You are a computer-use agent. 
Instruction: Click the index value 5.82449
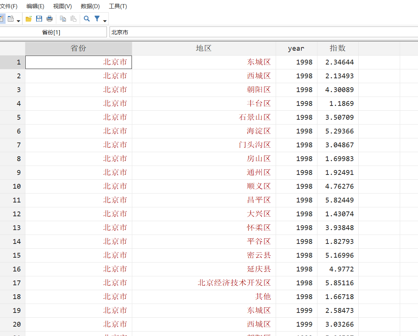(338, 200)
